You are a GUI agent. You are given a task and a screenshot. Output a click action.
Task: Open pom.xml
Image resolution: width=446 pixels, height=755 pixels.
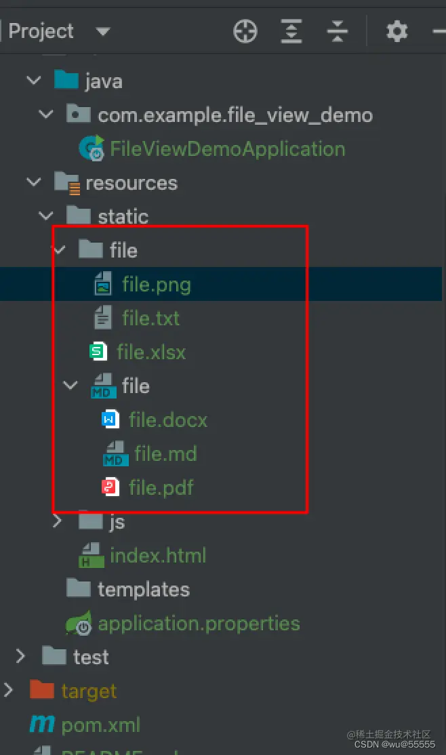click(x=101, y=725)
